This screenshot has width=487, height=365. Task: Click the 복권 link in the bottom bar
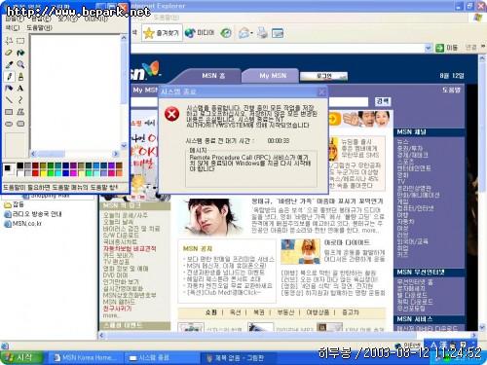coord(259,312)
